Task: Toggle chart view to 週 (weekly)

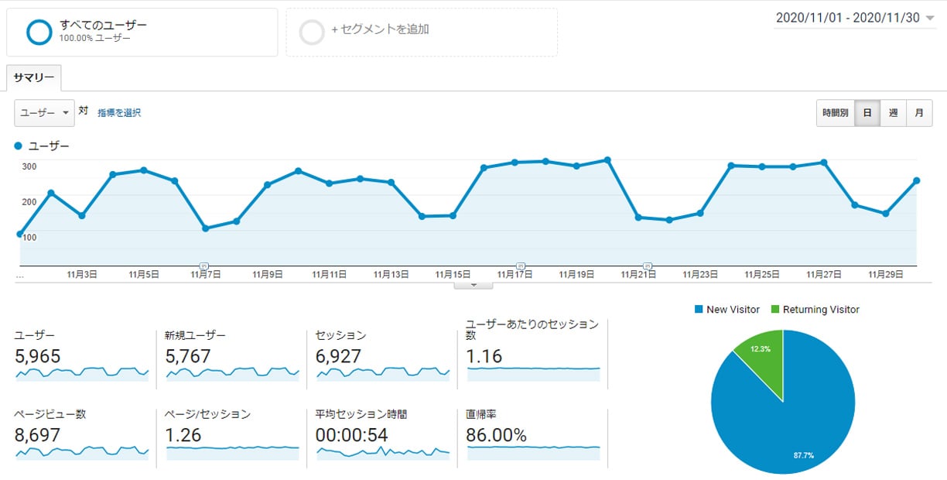Action: point(893,113)
